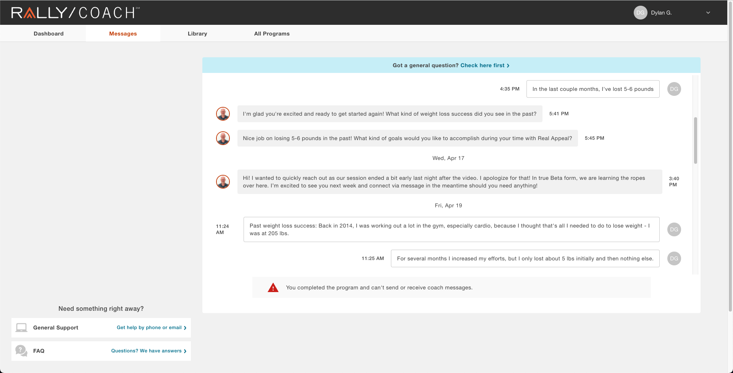Switch to All Programs tab

tap(272, 34)
